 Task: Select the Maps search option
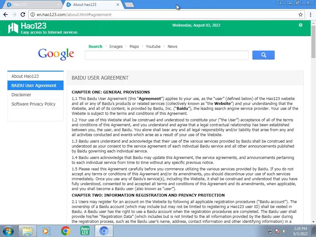tap(134, 46)
